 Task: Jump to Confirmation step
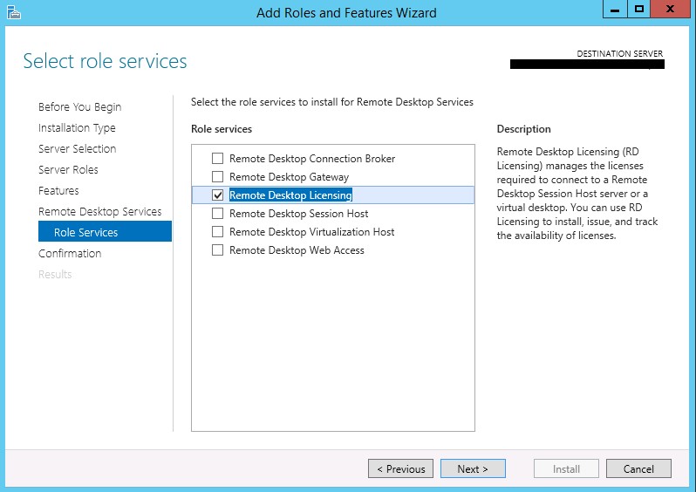[70, 254]
